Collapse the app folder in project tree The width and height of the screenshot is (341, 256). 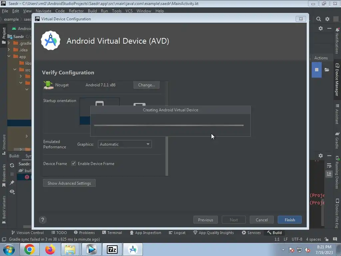point(9,56)
